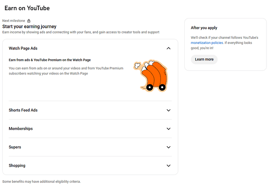Screen dimensions: 270x187
Task: Click the Shopping row label
Action: (x=17, y=165)
